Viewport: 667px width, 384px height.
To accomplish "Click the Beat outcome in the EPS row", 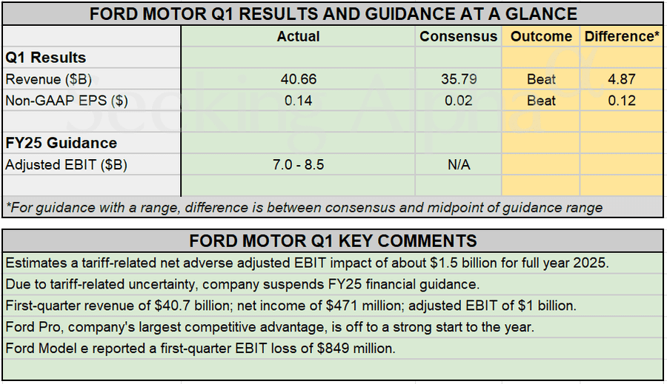I will click(x=541, y=101).
